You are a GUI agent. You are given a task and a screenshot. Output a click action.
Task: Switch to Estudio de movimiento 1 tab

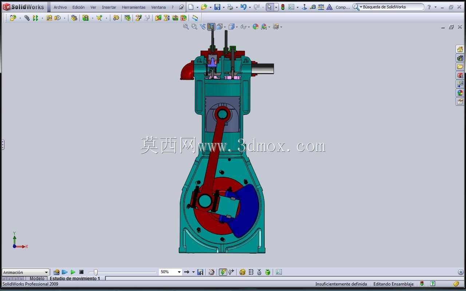tap(75, 279)
